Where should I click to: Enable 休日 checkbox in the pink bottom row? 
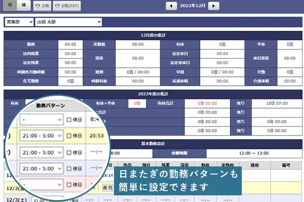(x=69, y=184)
